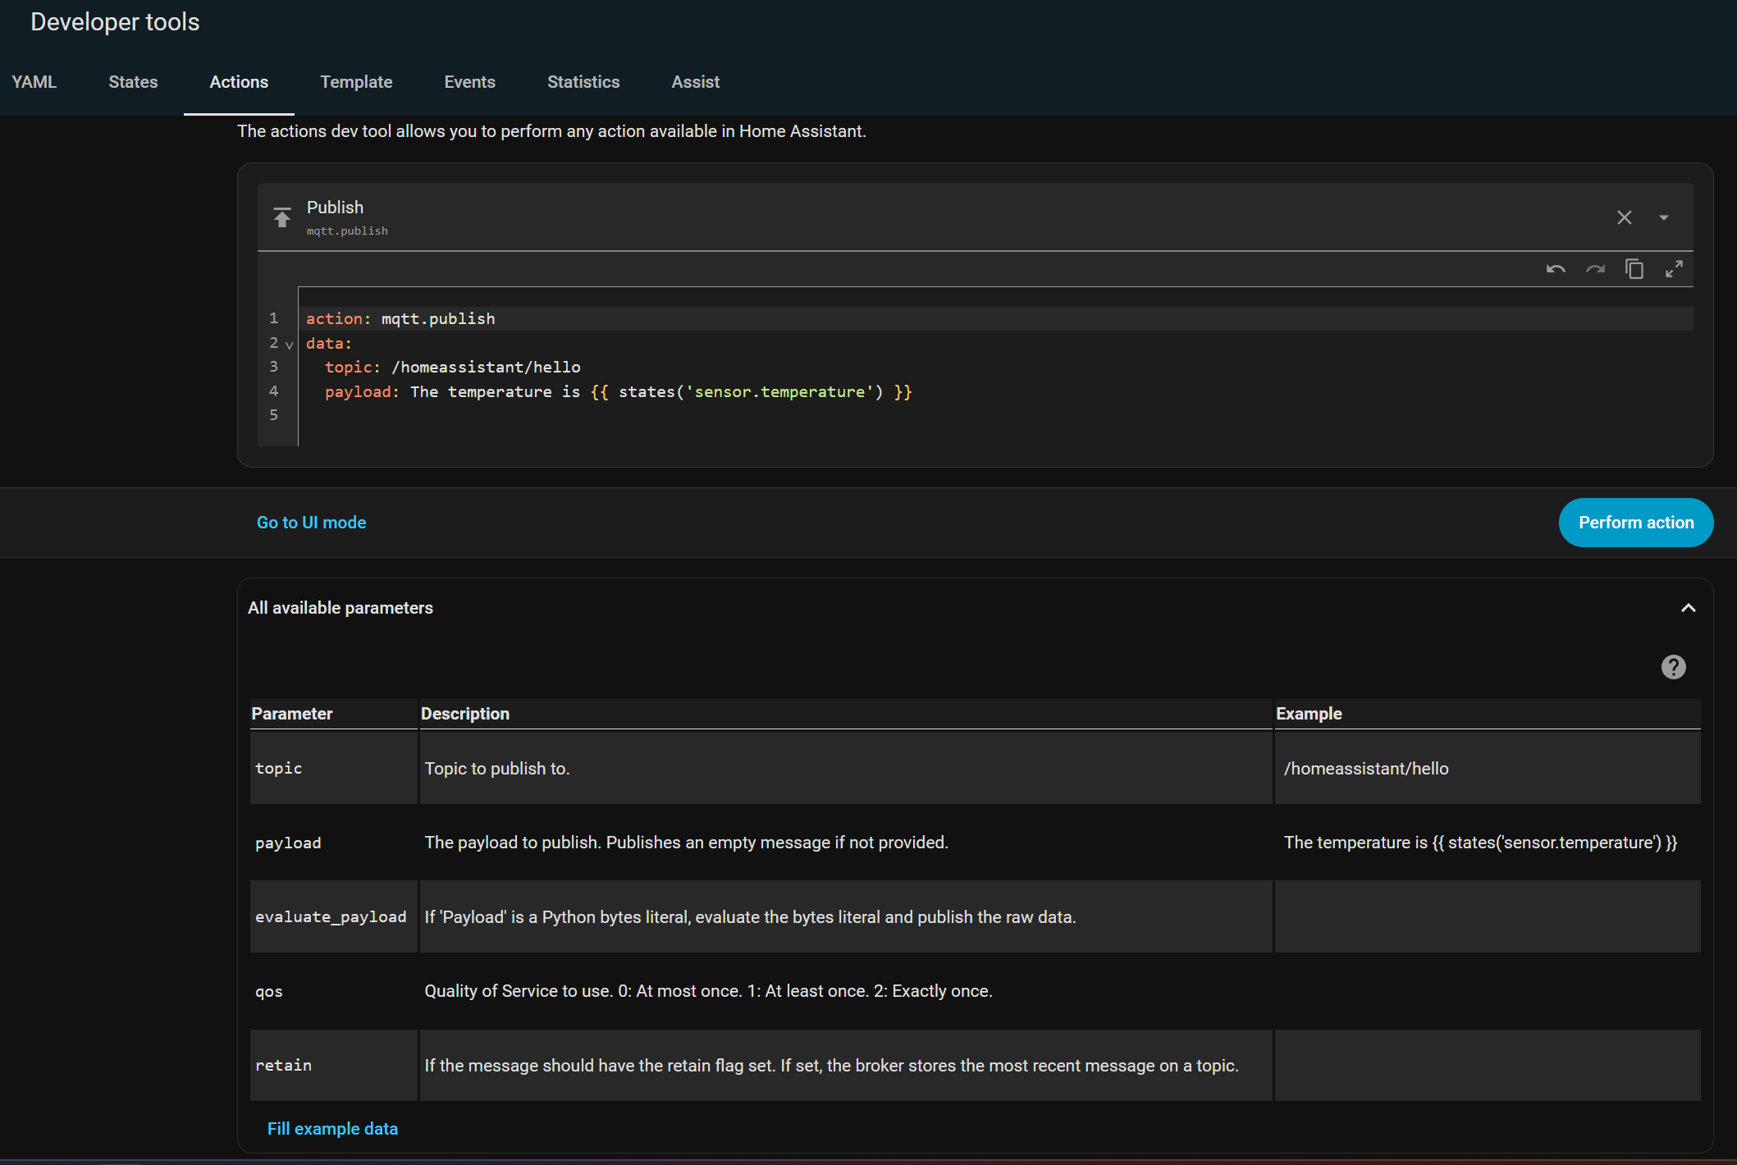Click the Go to UI mode link
The image size is (1737, 1165).
tap(311, 523)
